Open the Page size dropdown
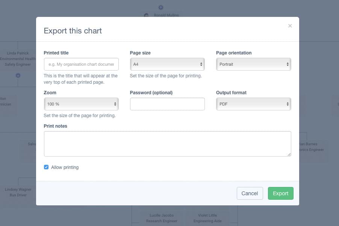339x226 pixels. [167, 64]
